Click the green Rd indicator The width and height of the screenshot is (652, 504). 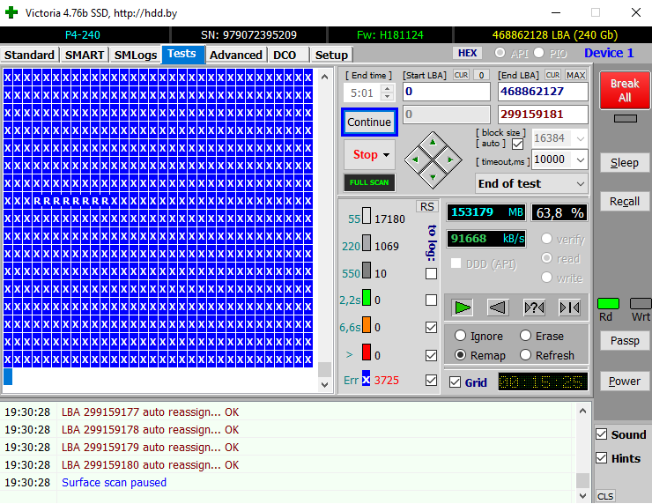point(608,304)
